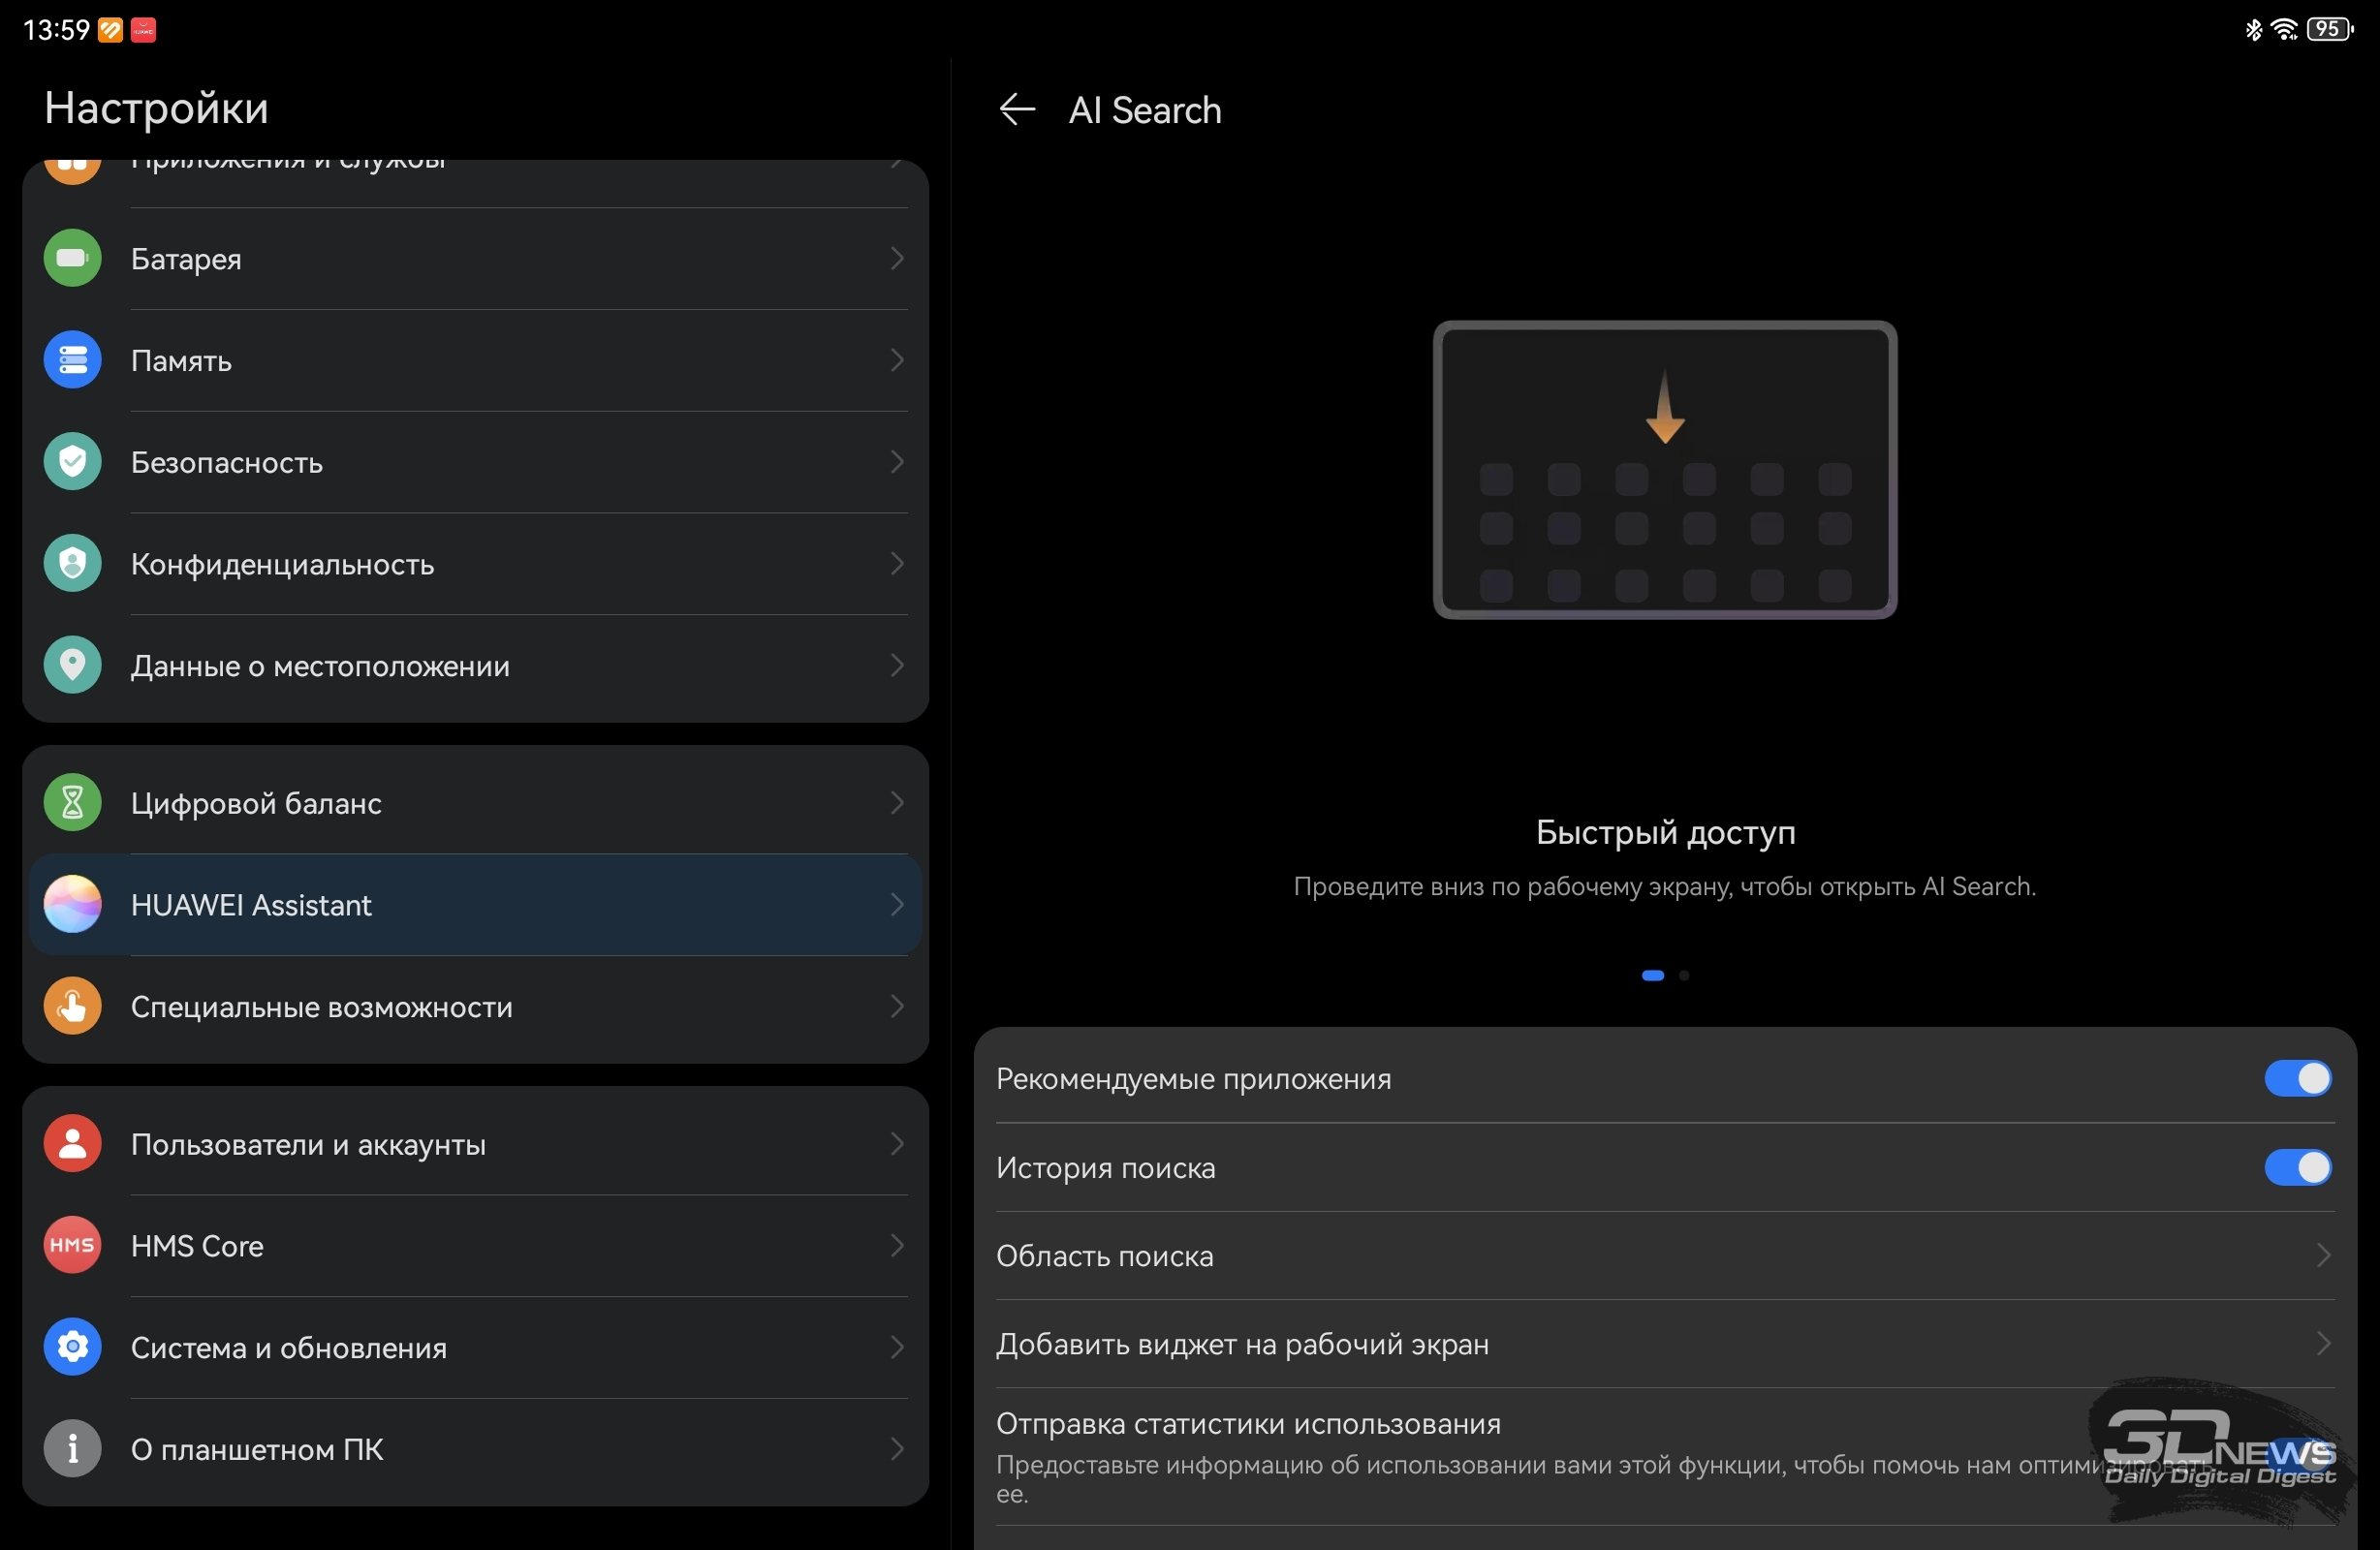The image size is (2380, 1550).
Task: Tap the HUAWEI Assistant gradient icon
Action: click(x=72, y=905)
